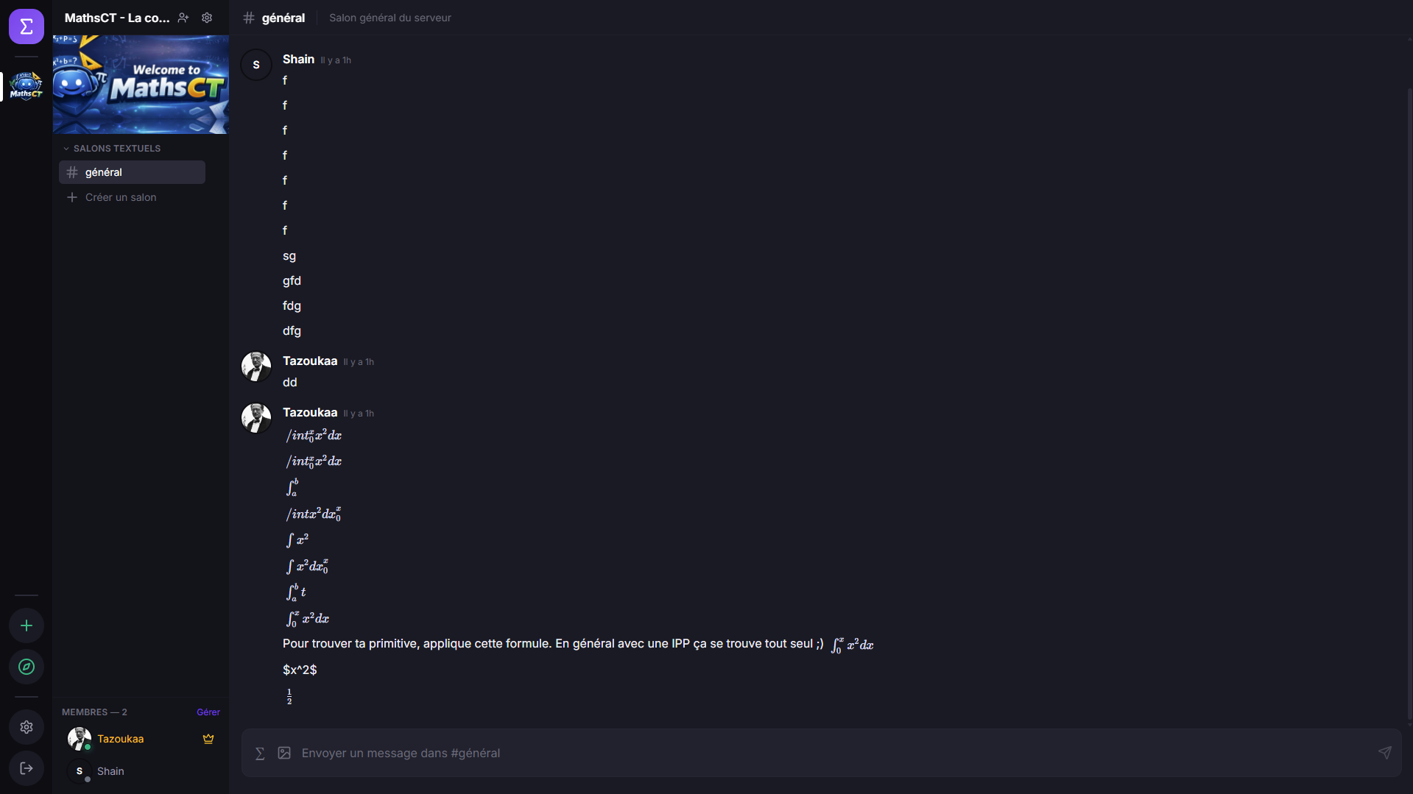Viewport: 1413px width, 794px height.
Task: Open user settings gear in left sidebar
Action: pos(27,727)
